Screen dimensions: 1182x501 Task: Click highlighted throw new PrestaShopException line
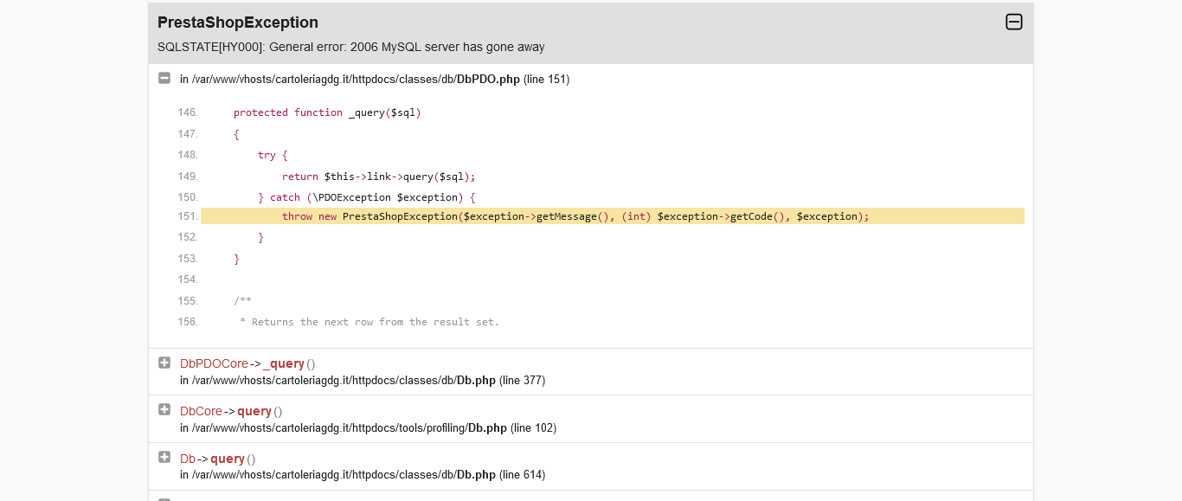tap(575, 216)
